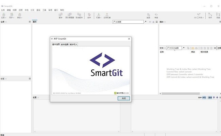Screen dimensions: 221x136
Task: Toggle the 紧凑 compact diff view
Action: tap(210, 97)
